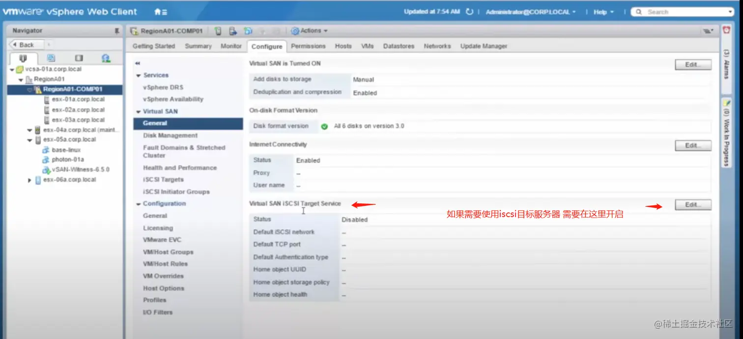The height and width of the screenshot is (339, 743).
Task: Collapse the configure side menu
Action: 138,63
